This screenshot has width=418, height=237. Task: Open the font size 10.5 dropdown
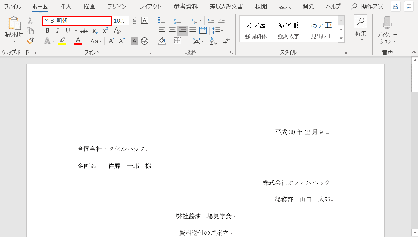tap(126, 20)
